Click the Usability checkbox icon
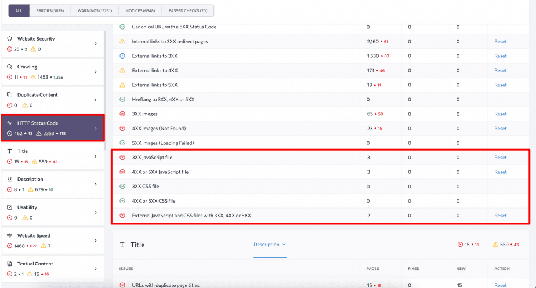Viewport: 536px width, 288px height. [9, 207]
